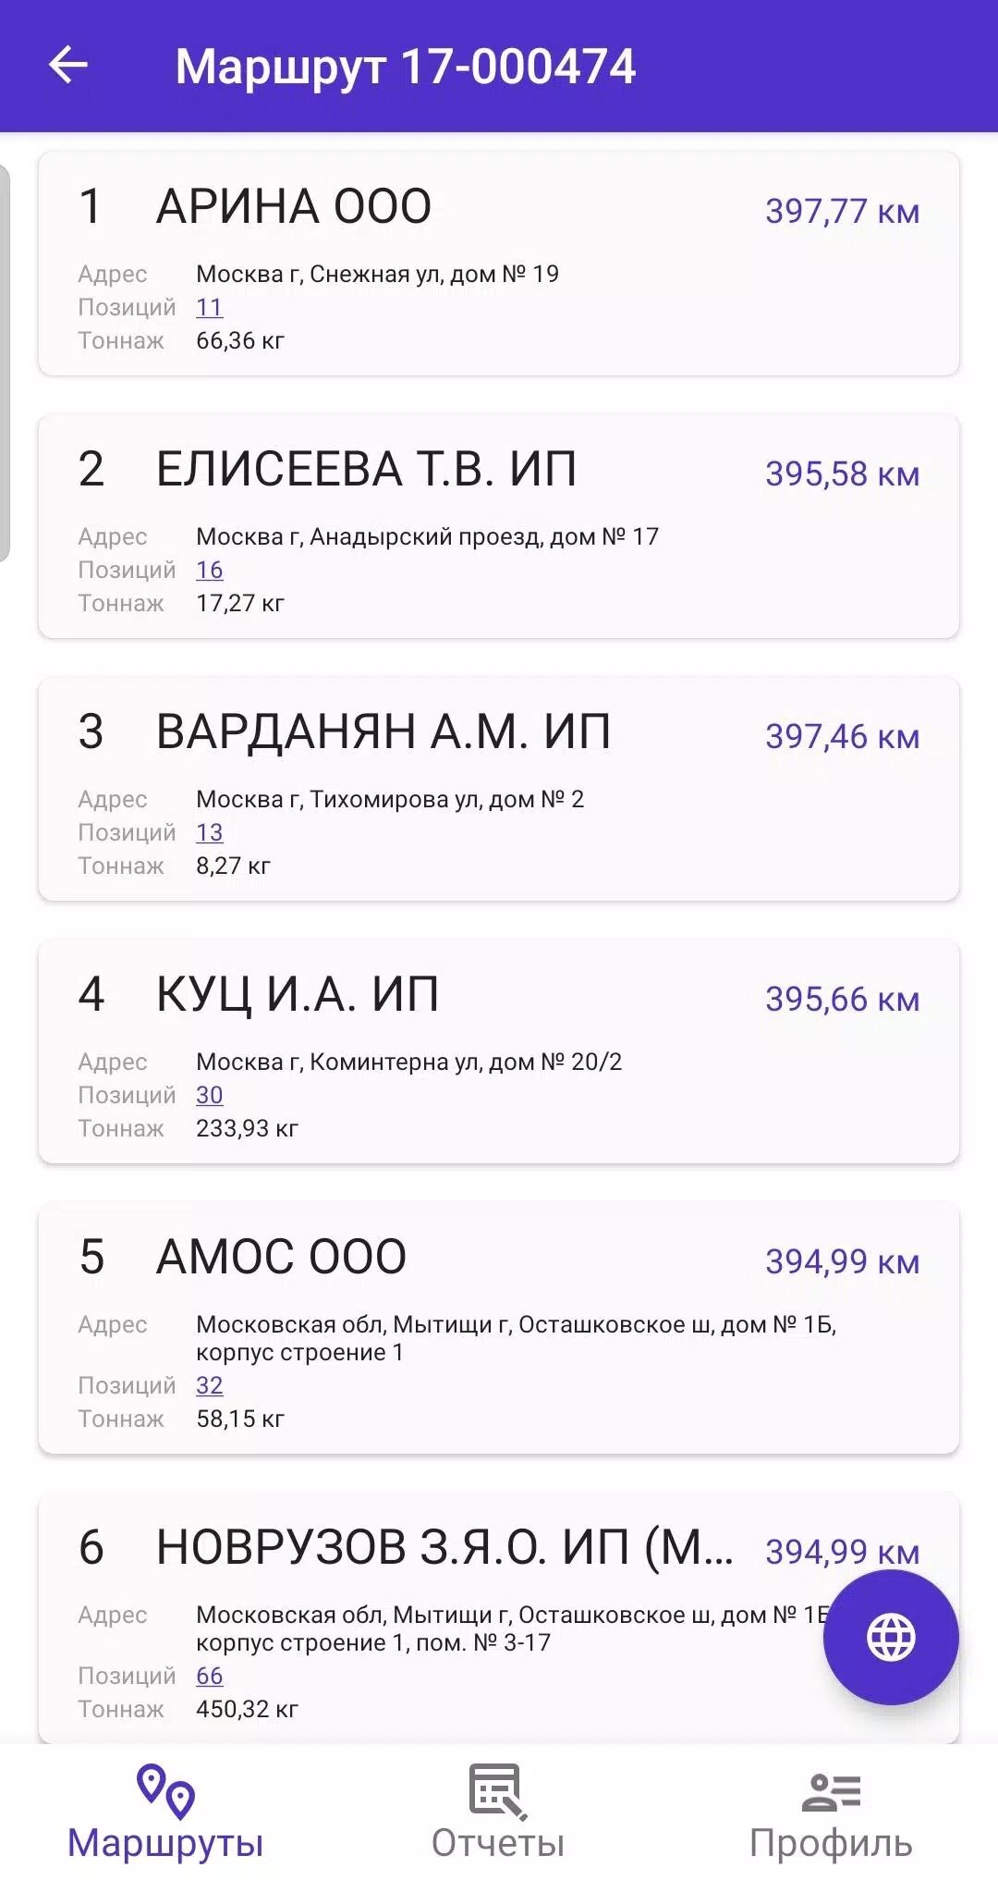Screen dimensions: 998x1880
Task: Switch to the Профиль tab label
Action: (831, 1843)
